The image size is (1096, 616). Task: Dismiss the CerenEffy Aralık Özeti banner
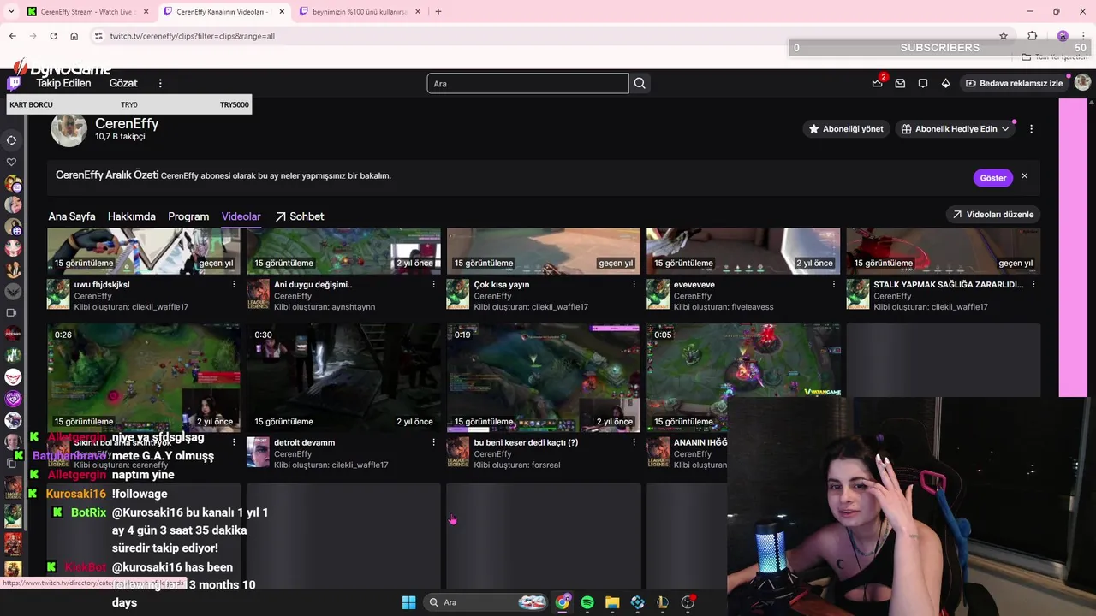tap(1024, 176)
